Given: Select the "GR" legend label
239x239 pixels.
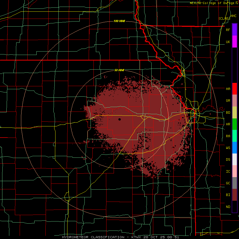Looking at the screenshot, I should pos(228,101).
